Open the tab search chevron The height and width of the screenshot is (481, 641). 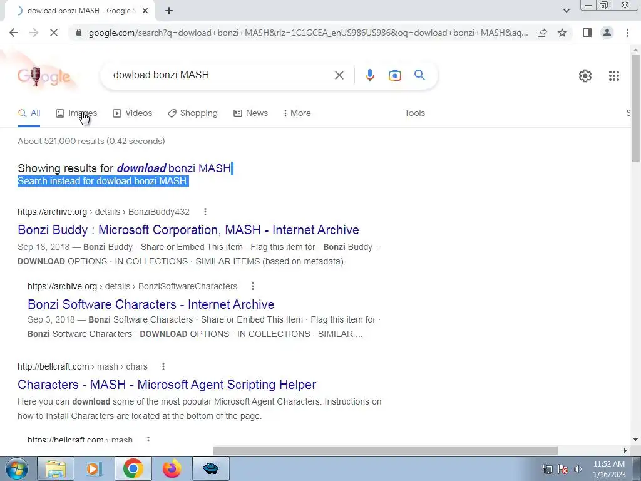click(566, 11)
